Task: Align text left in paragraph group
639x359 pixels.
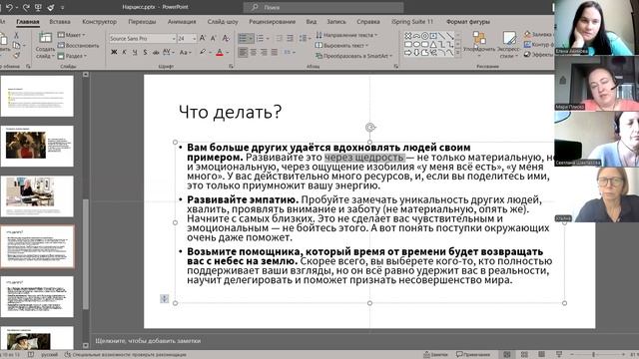Action: pos(243,52)
